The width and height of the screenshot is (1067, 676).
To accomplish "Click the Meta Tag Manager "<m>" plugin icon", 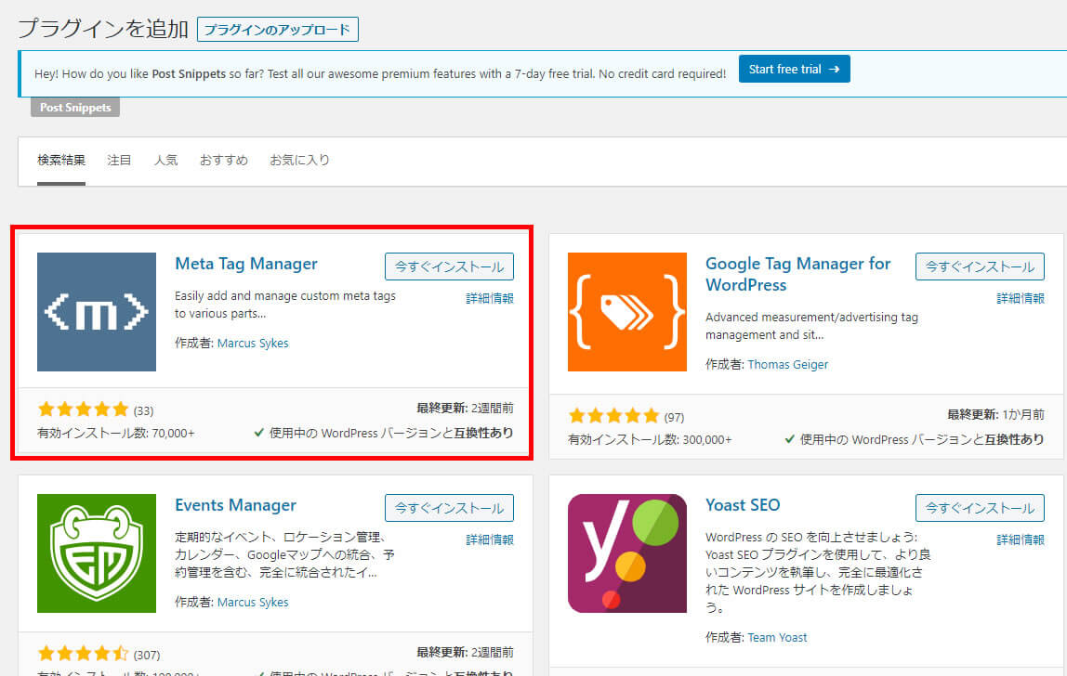I will click(x=96, y=312).
